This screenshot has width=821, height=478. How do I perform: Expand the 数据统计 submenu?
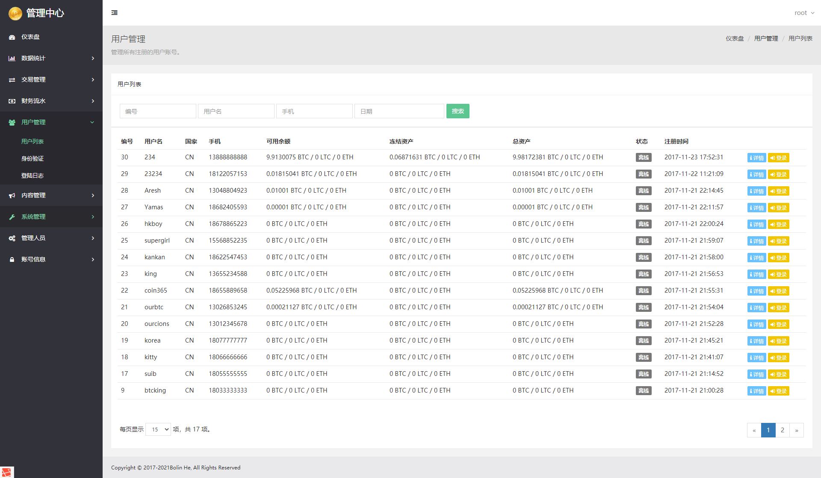(x=51, y=58)
